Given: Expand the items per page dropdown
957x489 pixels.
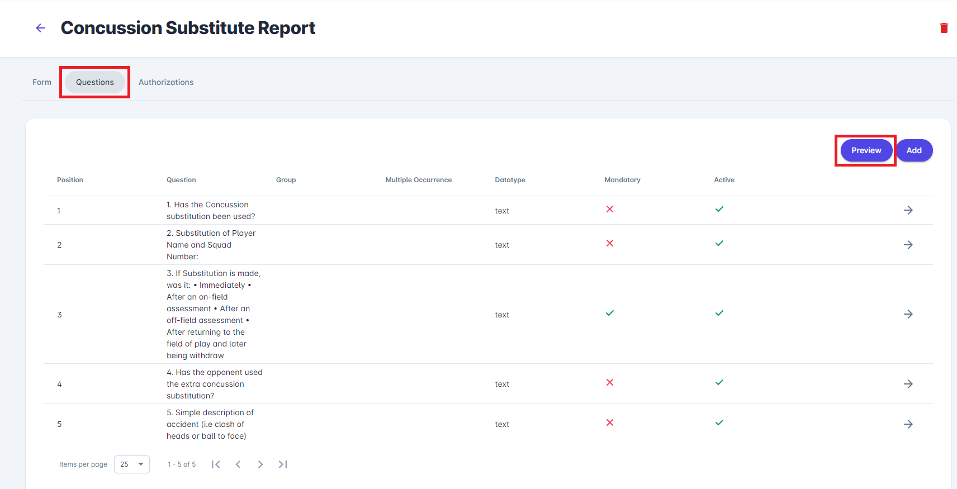Looking at the screenshot, I should [132, 464].
